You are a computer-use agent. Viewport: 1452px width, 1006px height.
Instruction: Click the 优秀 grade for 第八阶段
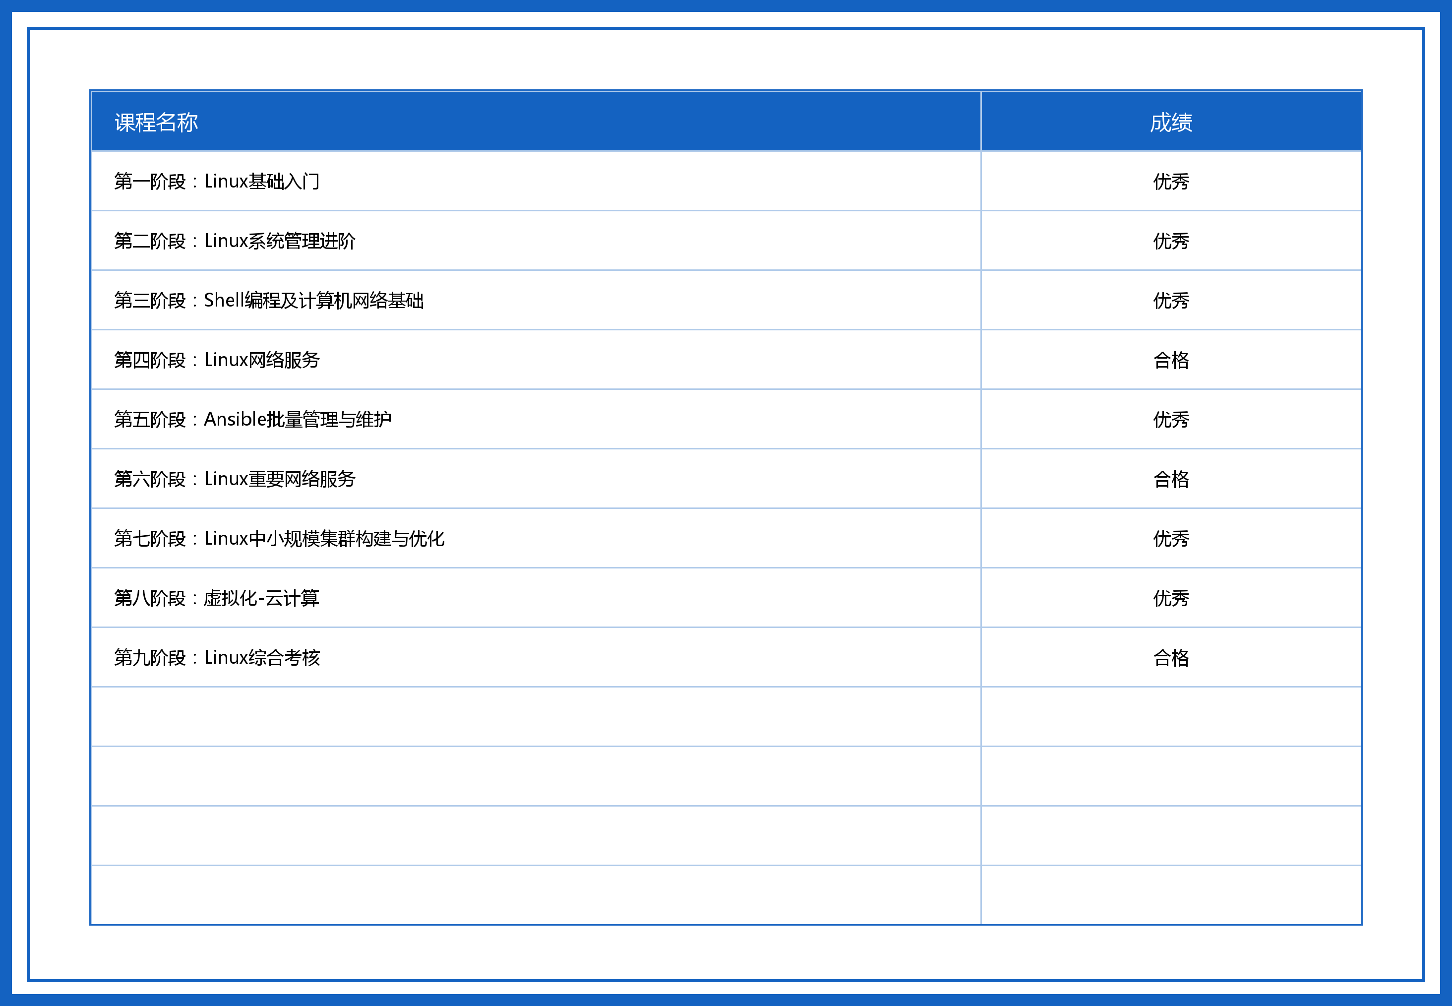[x=1170, y=598]
